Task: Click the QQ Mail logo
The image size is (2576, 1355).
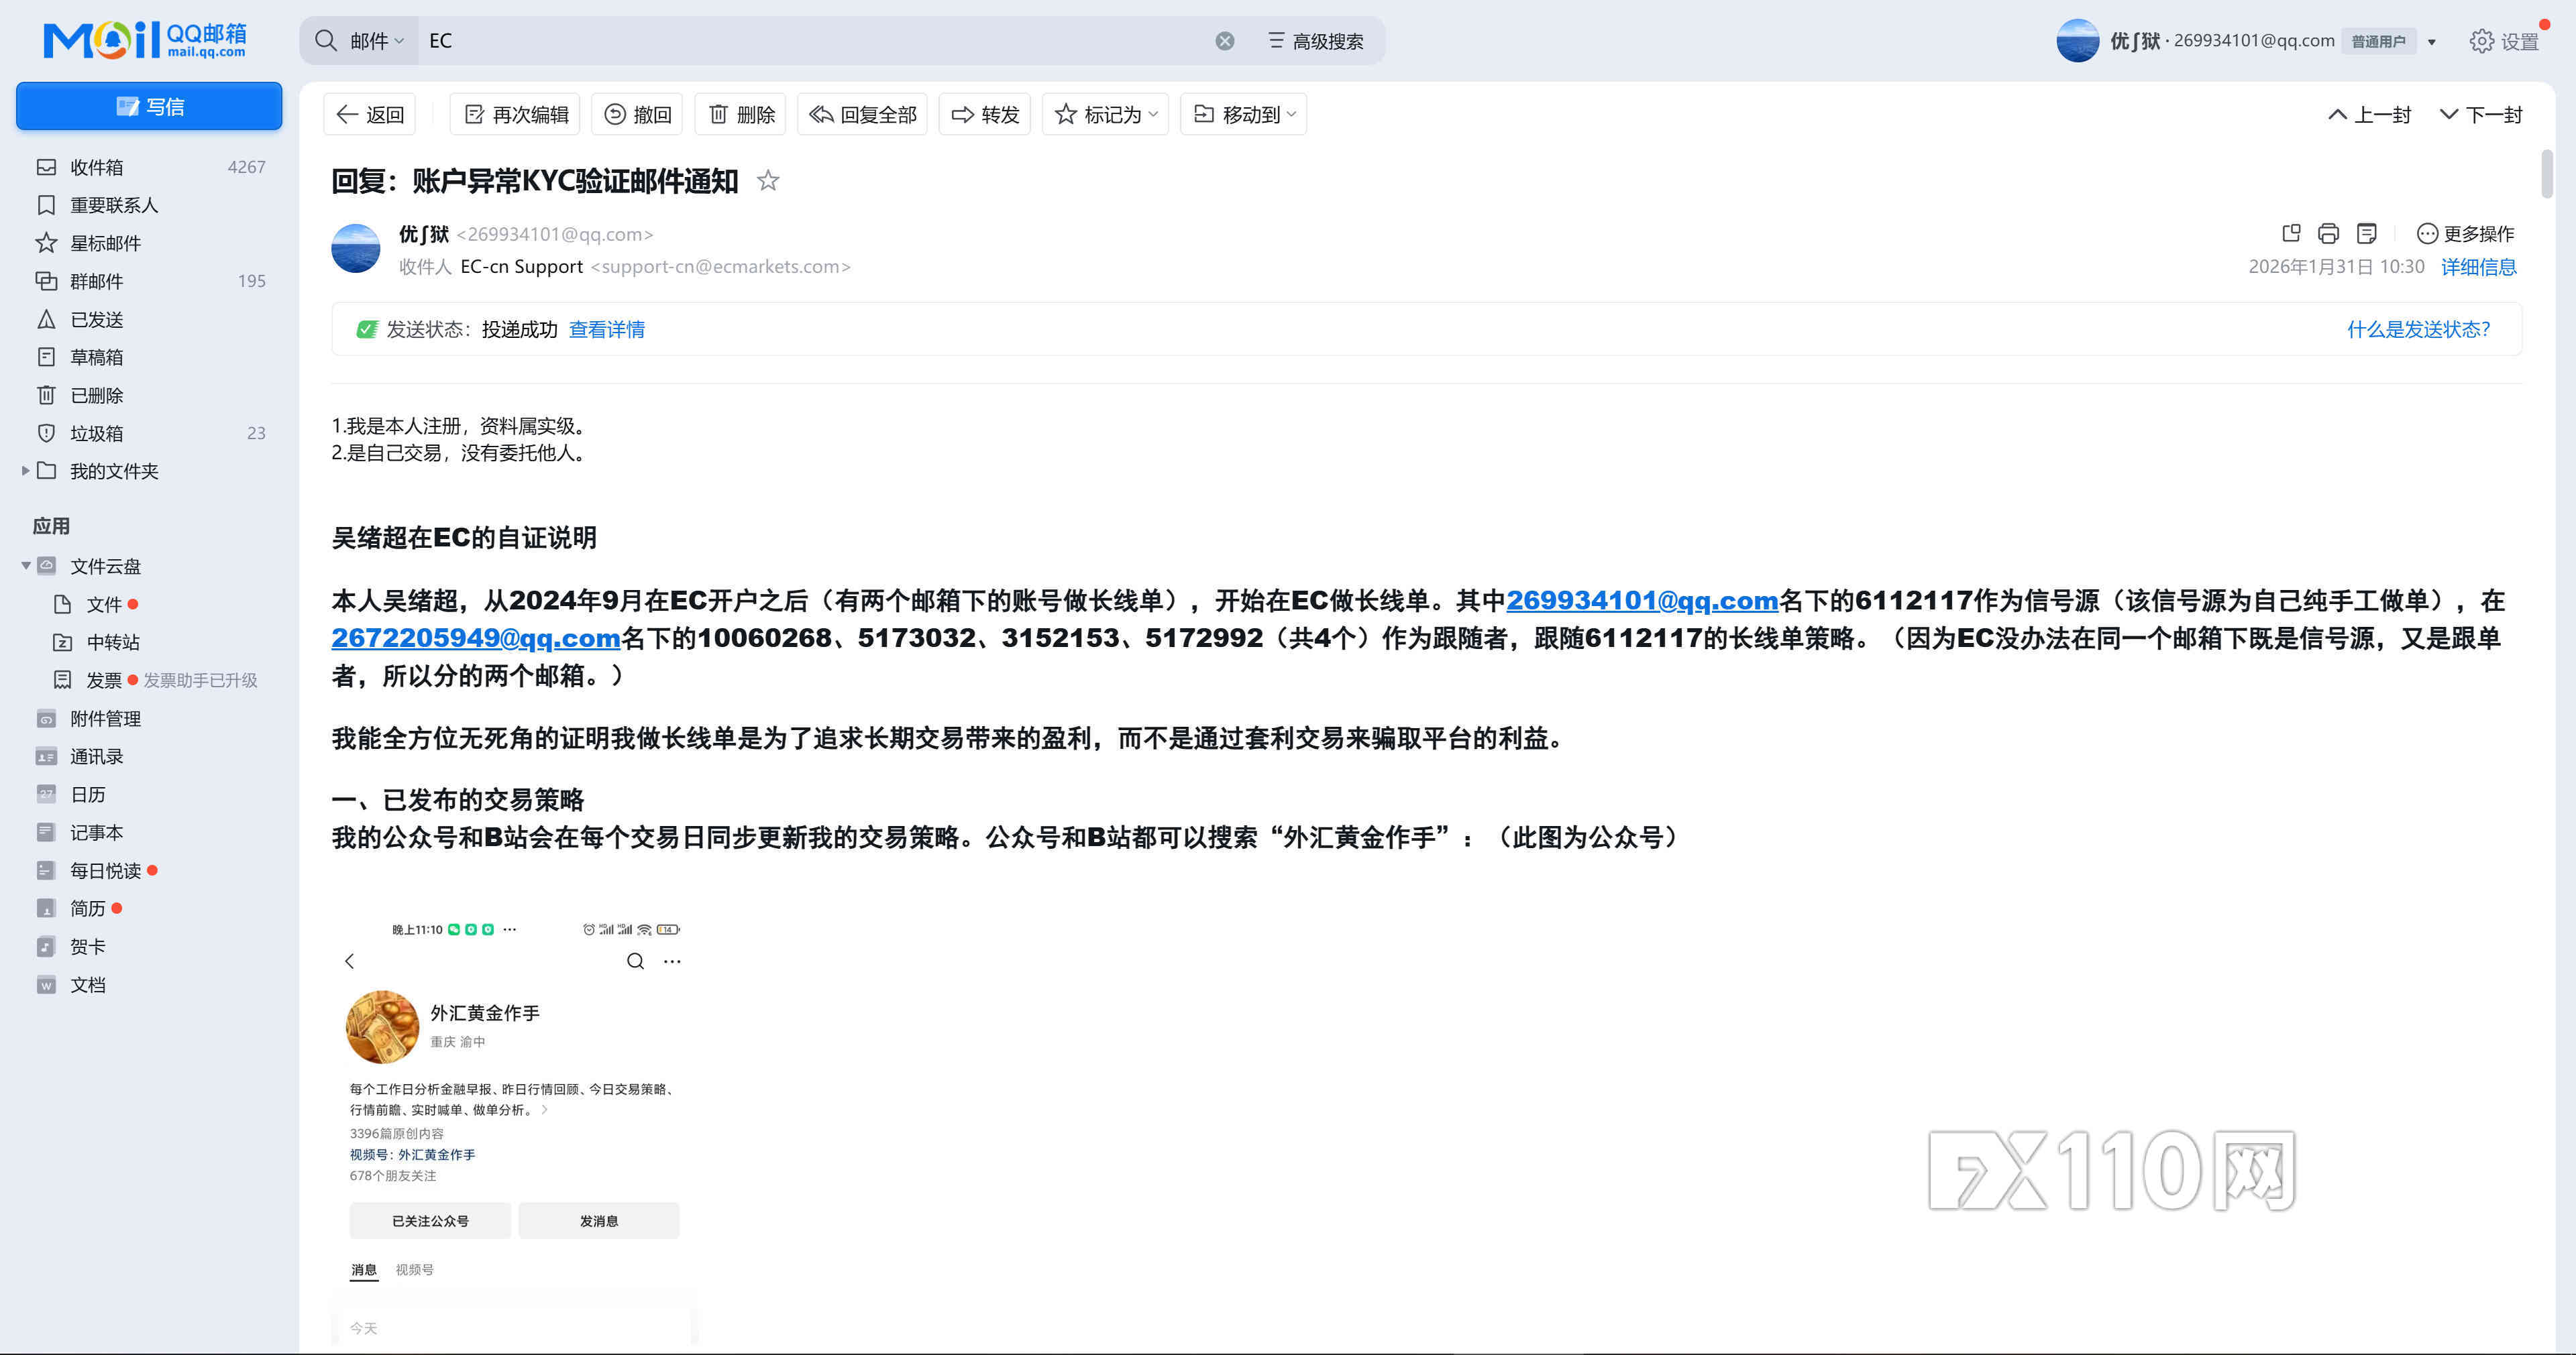Action: tap(145, 40)
